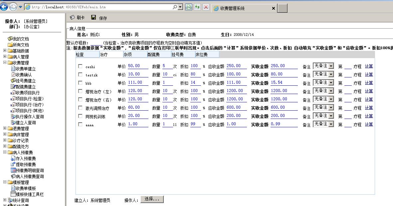Open 挂号费建立 icon

click(13, 81)
